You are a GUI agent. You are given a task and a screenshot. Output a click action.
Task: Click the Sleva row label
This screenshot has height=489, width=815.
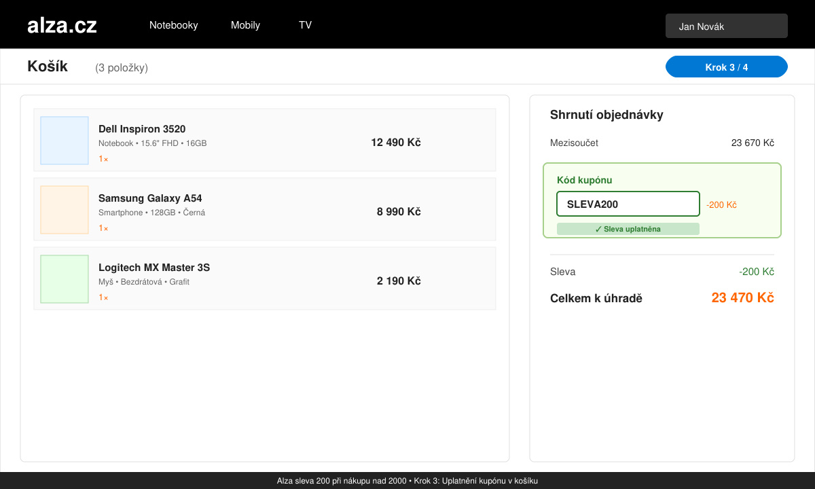click(562, 272)
